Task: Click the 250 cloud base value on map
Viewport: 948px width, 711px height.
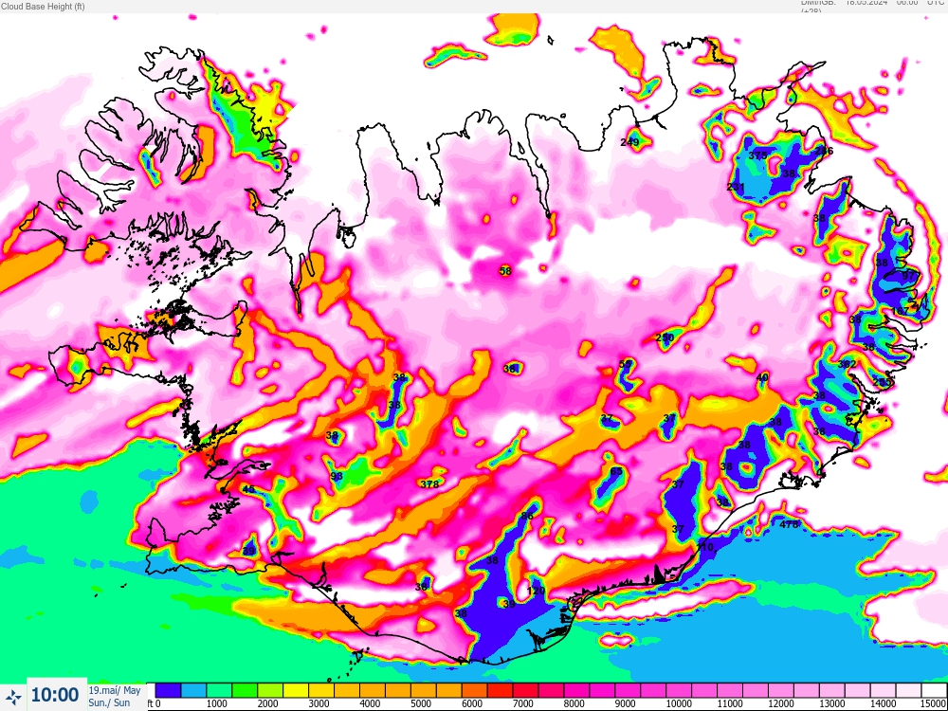Action: tap(665, 337)
